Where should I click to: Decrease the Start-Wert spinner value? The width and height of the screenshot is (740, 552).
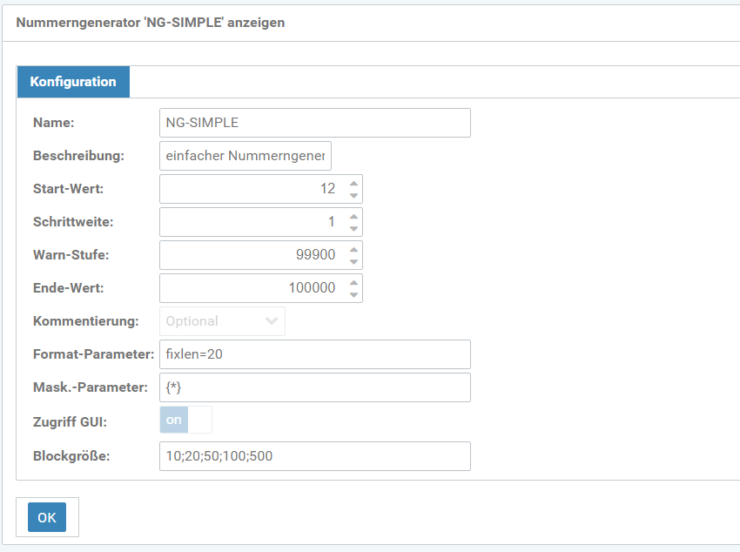pos(353,195)
